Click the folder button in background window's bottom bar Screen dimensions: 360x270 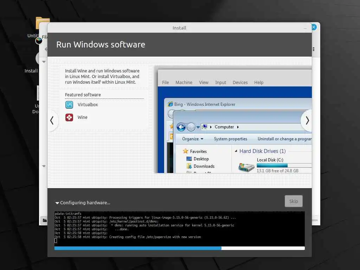coord(45,220)
